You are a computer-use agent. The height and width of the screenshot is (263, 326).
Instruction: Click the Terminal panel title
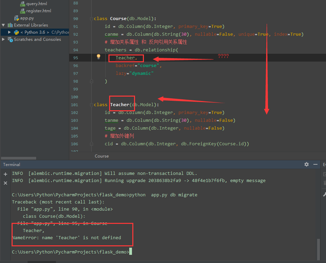[12, 164]
